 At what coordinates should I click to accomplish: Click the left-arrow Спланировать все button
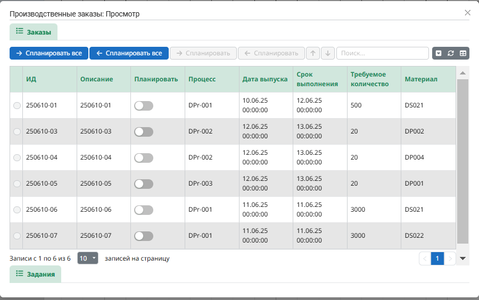click(129, 53)
